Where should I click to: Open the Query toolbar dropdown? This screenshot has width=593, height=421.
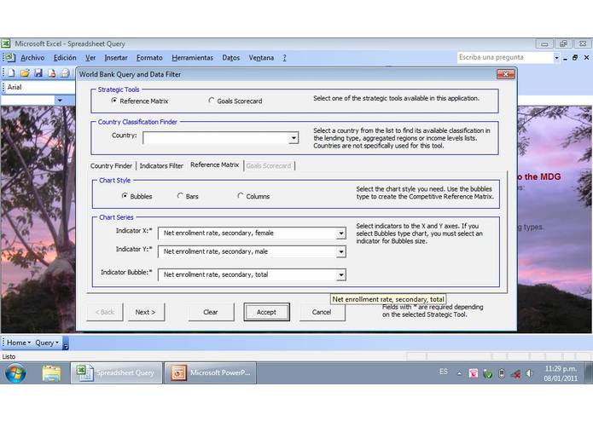click(x=47, y=343)
